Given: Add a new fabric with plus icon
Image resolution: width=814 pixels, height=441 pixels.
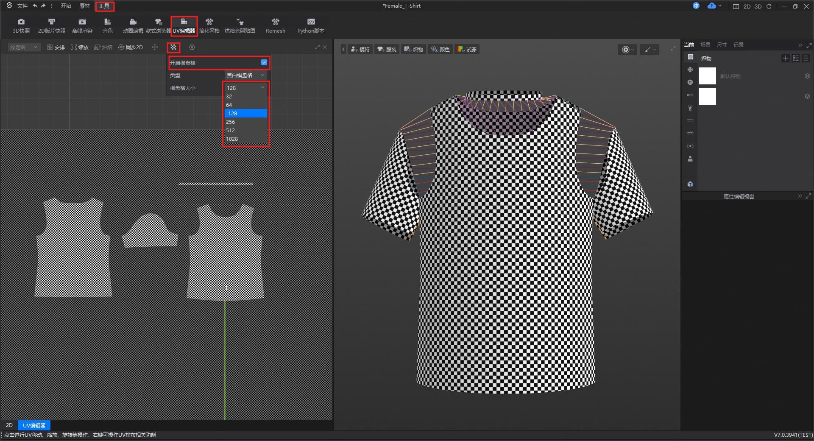Looking at the screenshot, I should click(x=785, y=58).
